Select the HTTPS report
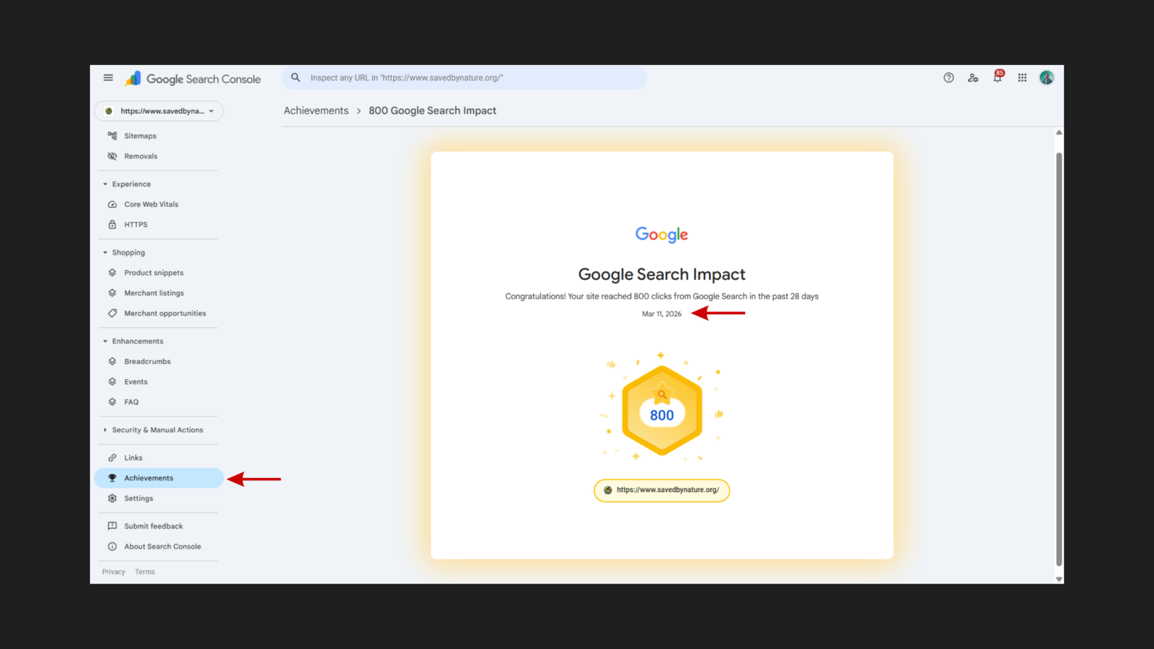Image resolution: width=1154 pixels, height=649 pixels. 136,224
